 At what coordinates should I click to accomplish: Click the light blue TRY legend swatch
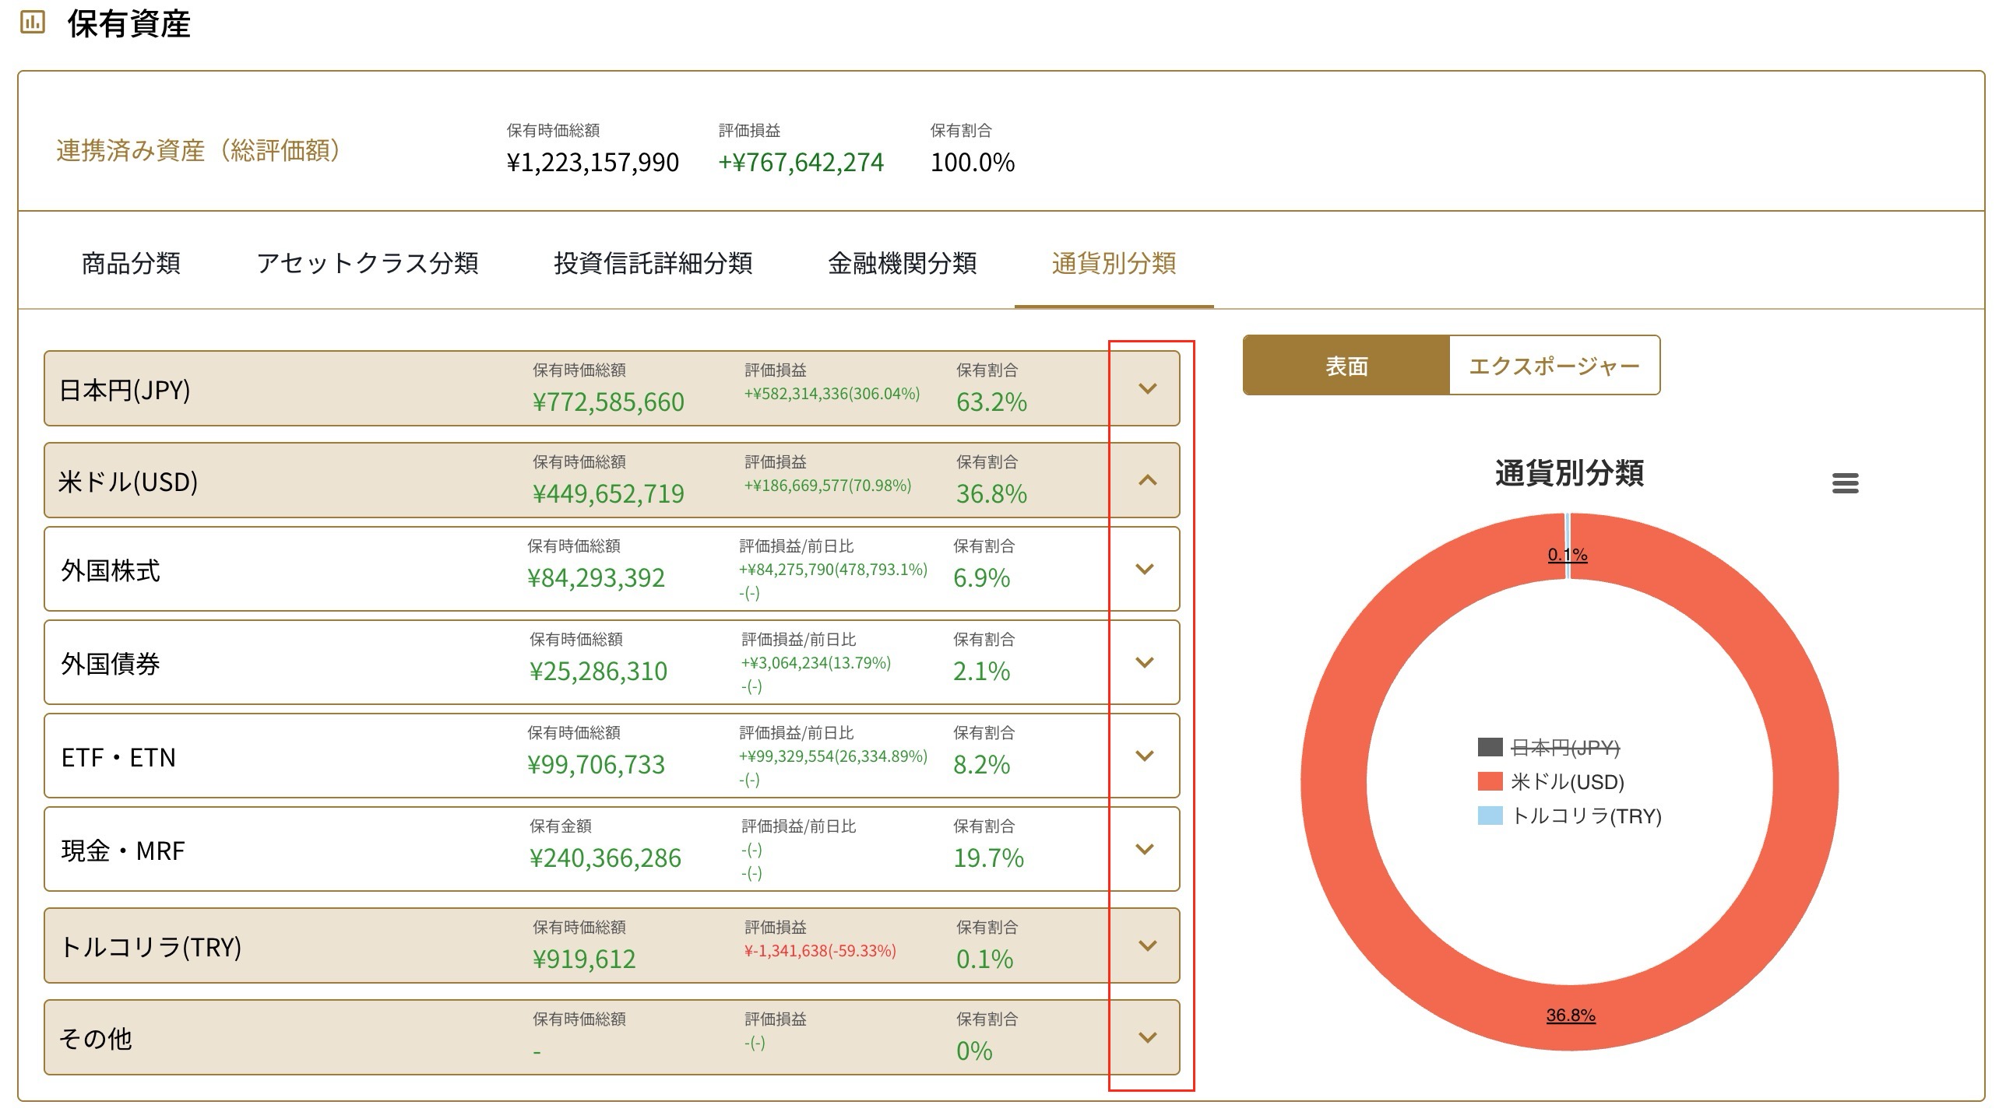click(1490, 816)
